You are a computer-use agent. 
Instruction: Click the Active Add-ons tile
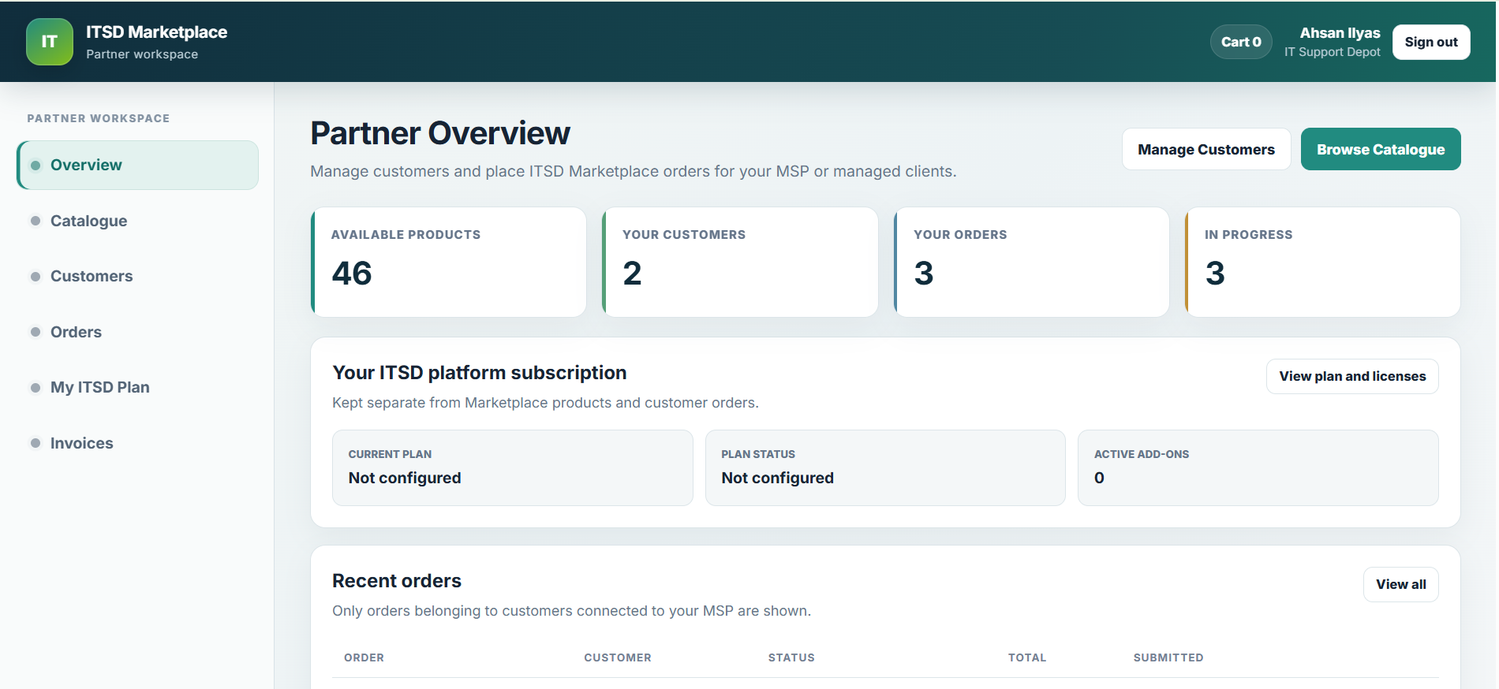[1258, 467]
